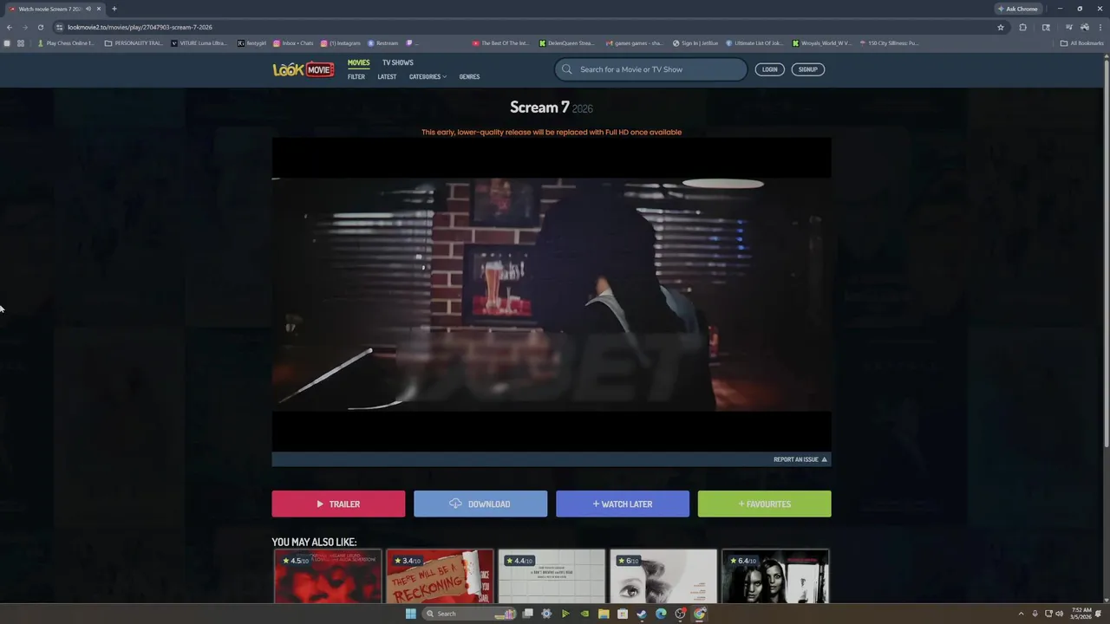
Task: Open The Best Of The Int... bookmark
Action: click(x=500, y=42)
